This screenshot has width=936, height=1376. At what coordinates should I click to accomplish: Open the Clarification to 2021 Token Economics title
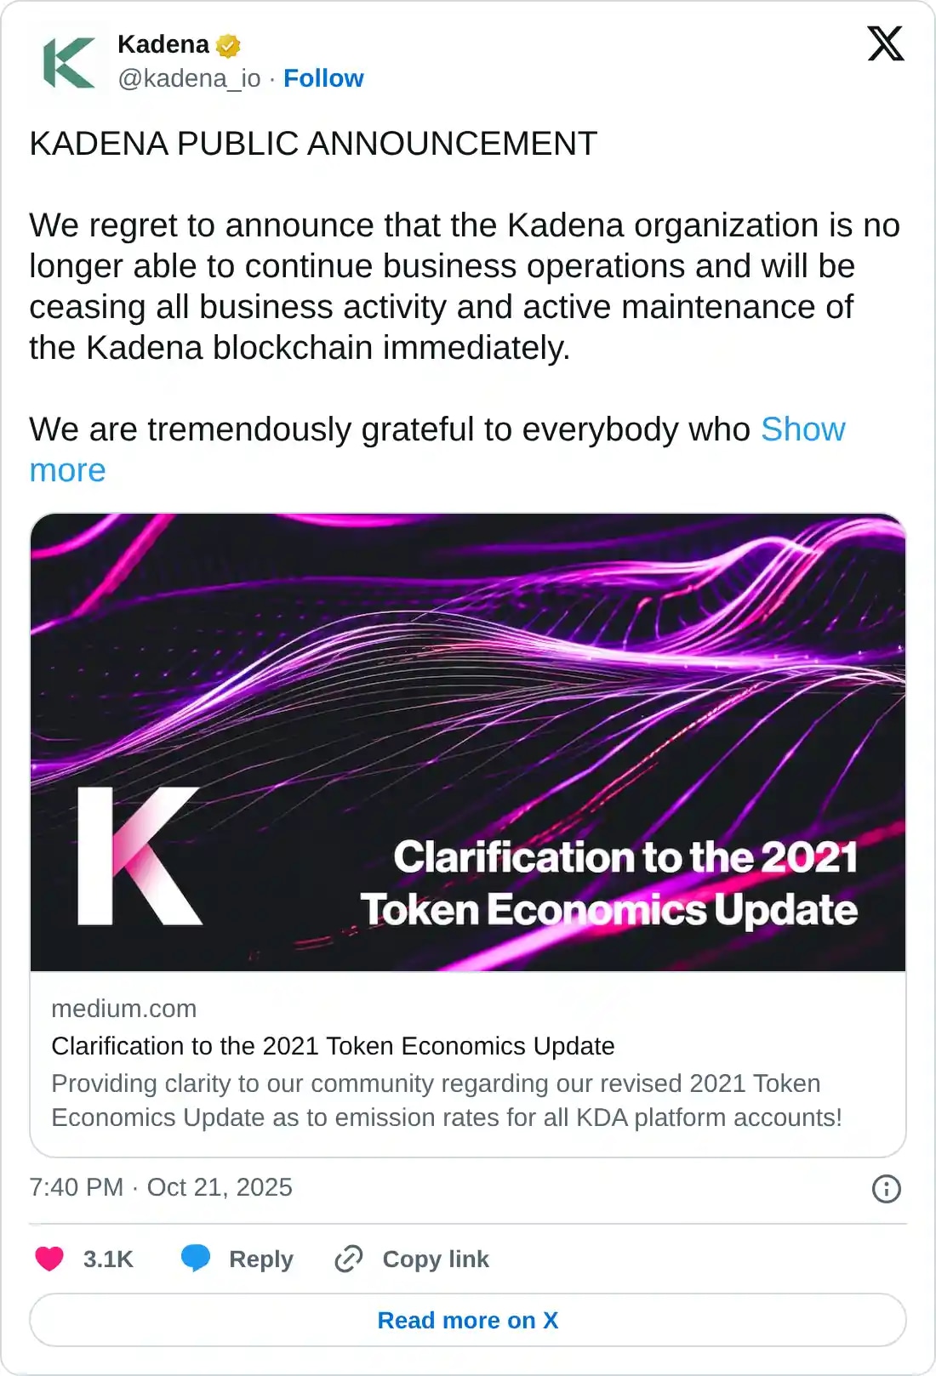333,1046
